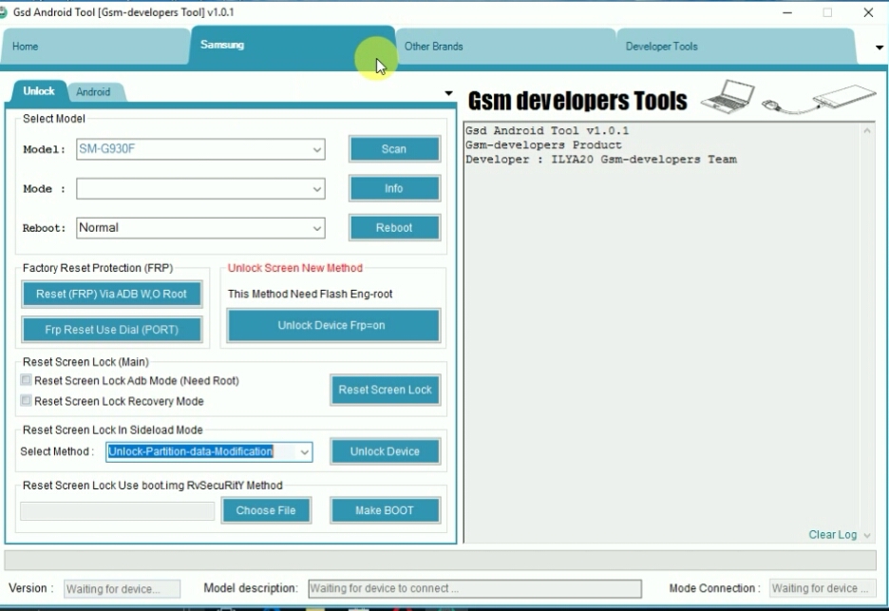Open the empty Mode dropdown
This screenshot has height=611, width=889.
(x=200, y=189)
